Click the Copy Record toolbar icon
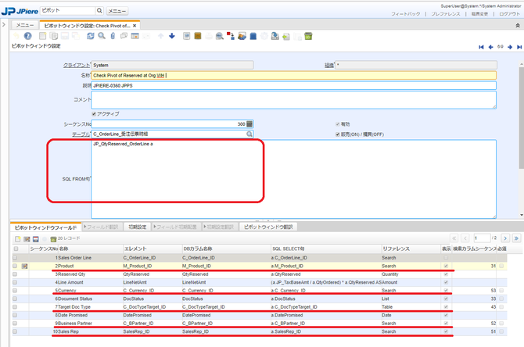This screenshot has width=524, height=347. pyautogui.click(x=53, y=36)
